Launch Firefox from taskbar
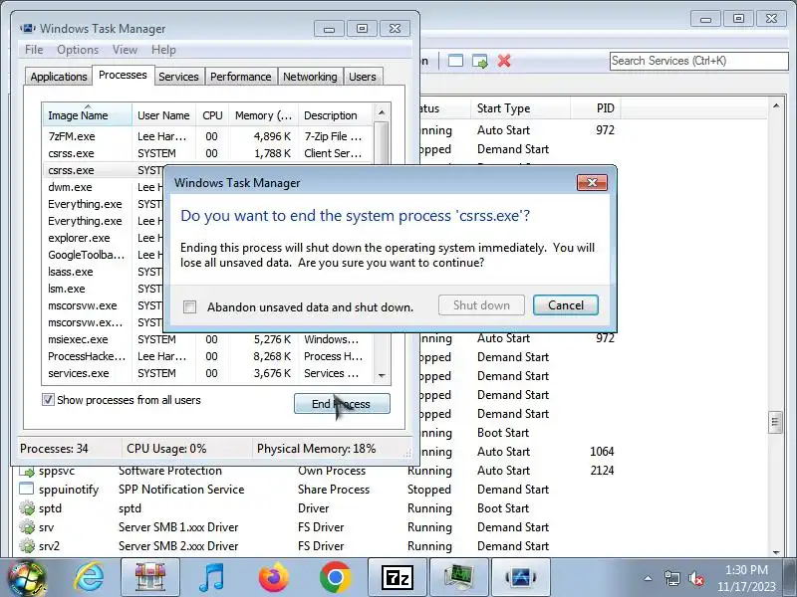 click(x=273, y=578)
